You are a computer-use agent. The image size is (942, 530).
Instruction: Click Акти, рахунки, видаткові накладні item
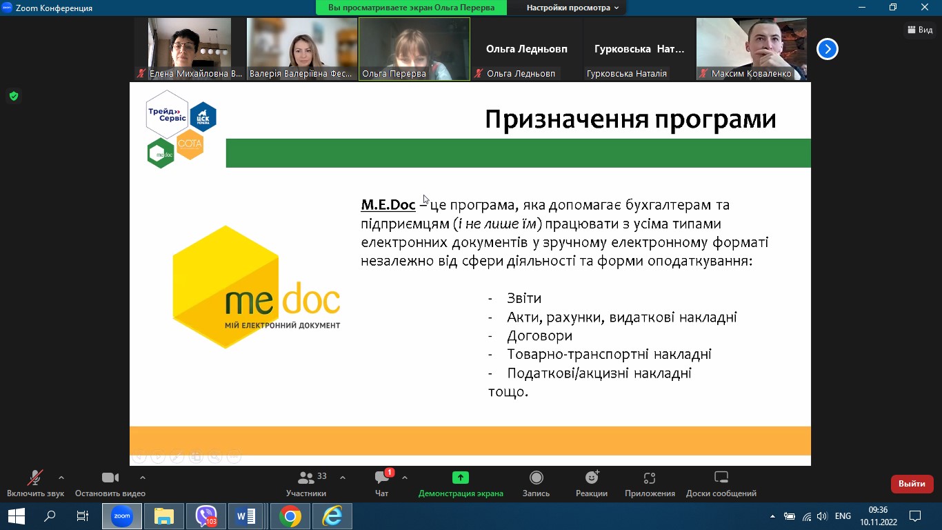(x=621, y=317)
